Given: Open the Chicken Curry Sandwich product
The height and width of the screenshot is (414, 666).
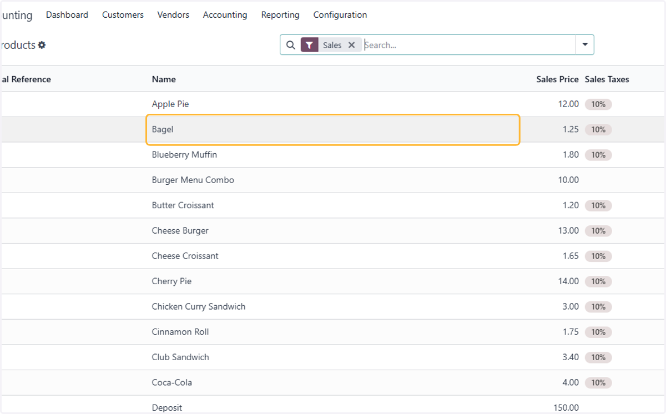Looking at the screenshot, I should 199,306.
